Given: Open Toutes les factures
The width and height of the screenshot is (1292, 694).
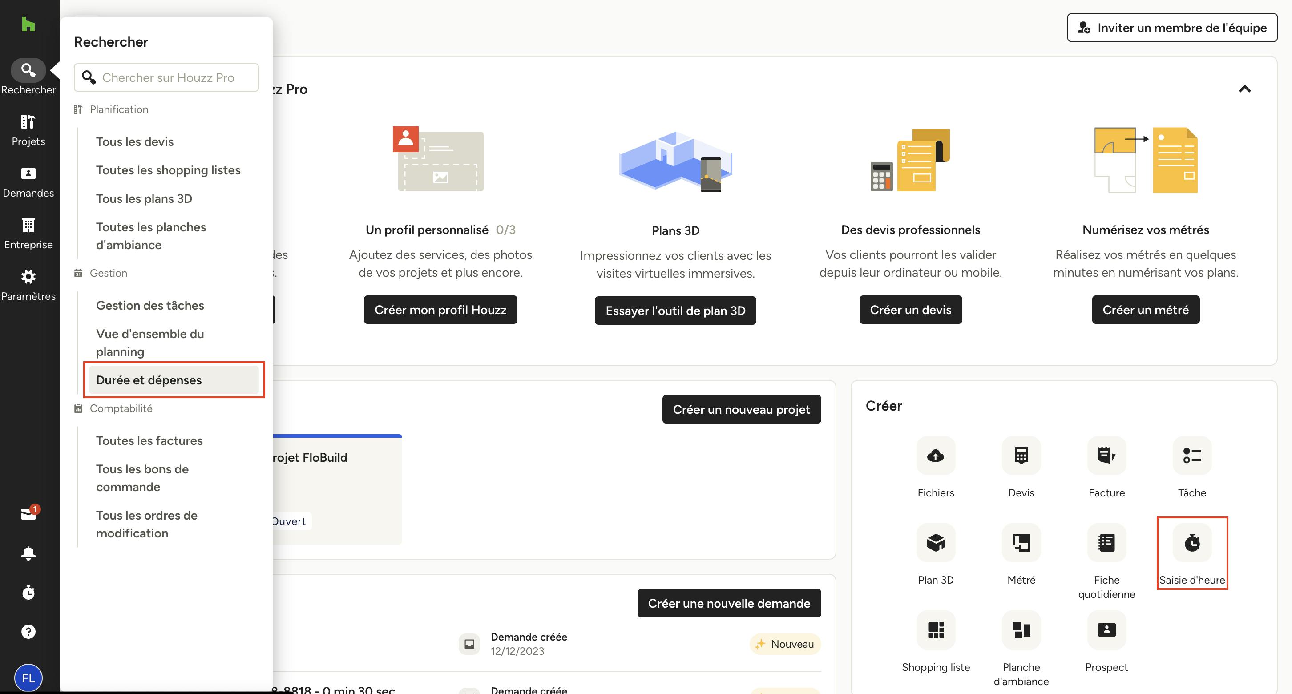Looking at the screenshot, I should point(149,440).
